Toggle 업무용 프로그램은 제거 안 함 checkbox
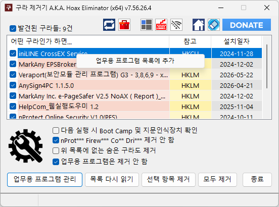Image resolution: width=279 pixels, height=207 pixels. point(56,162)
